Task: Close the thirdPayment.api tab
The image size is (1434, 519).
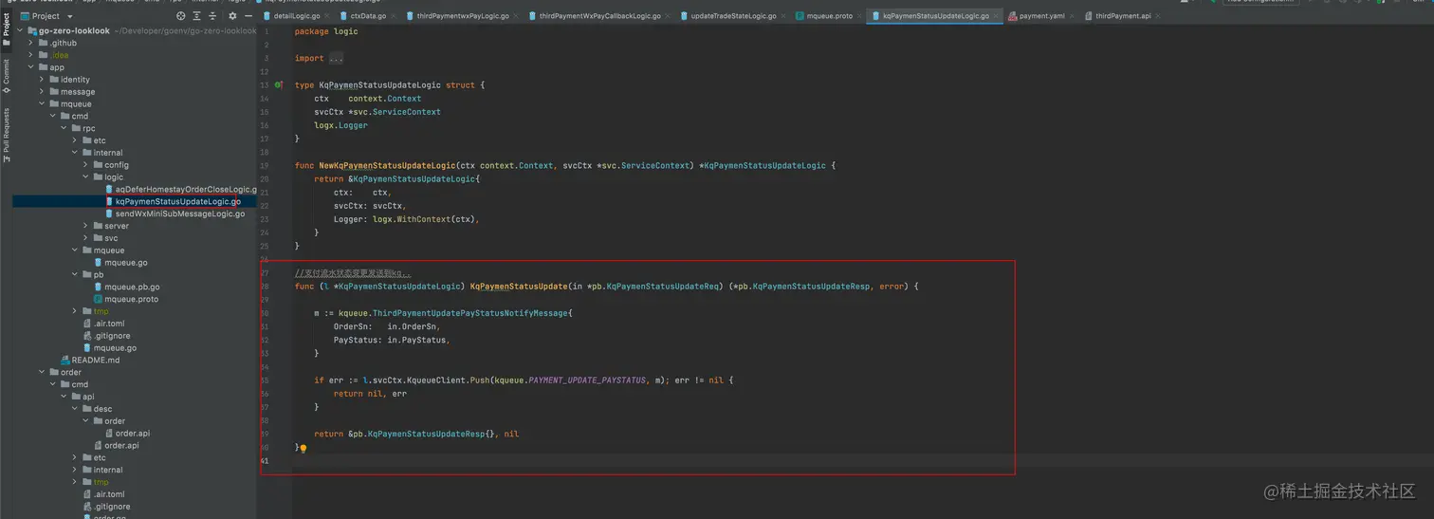Action: pos(1158,16)
